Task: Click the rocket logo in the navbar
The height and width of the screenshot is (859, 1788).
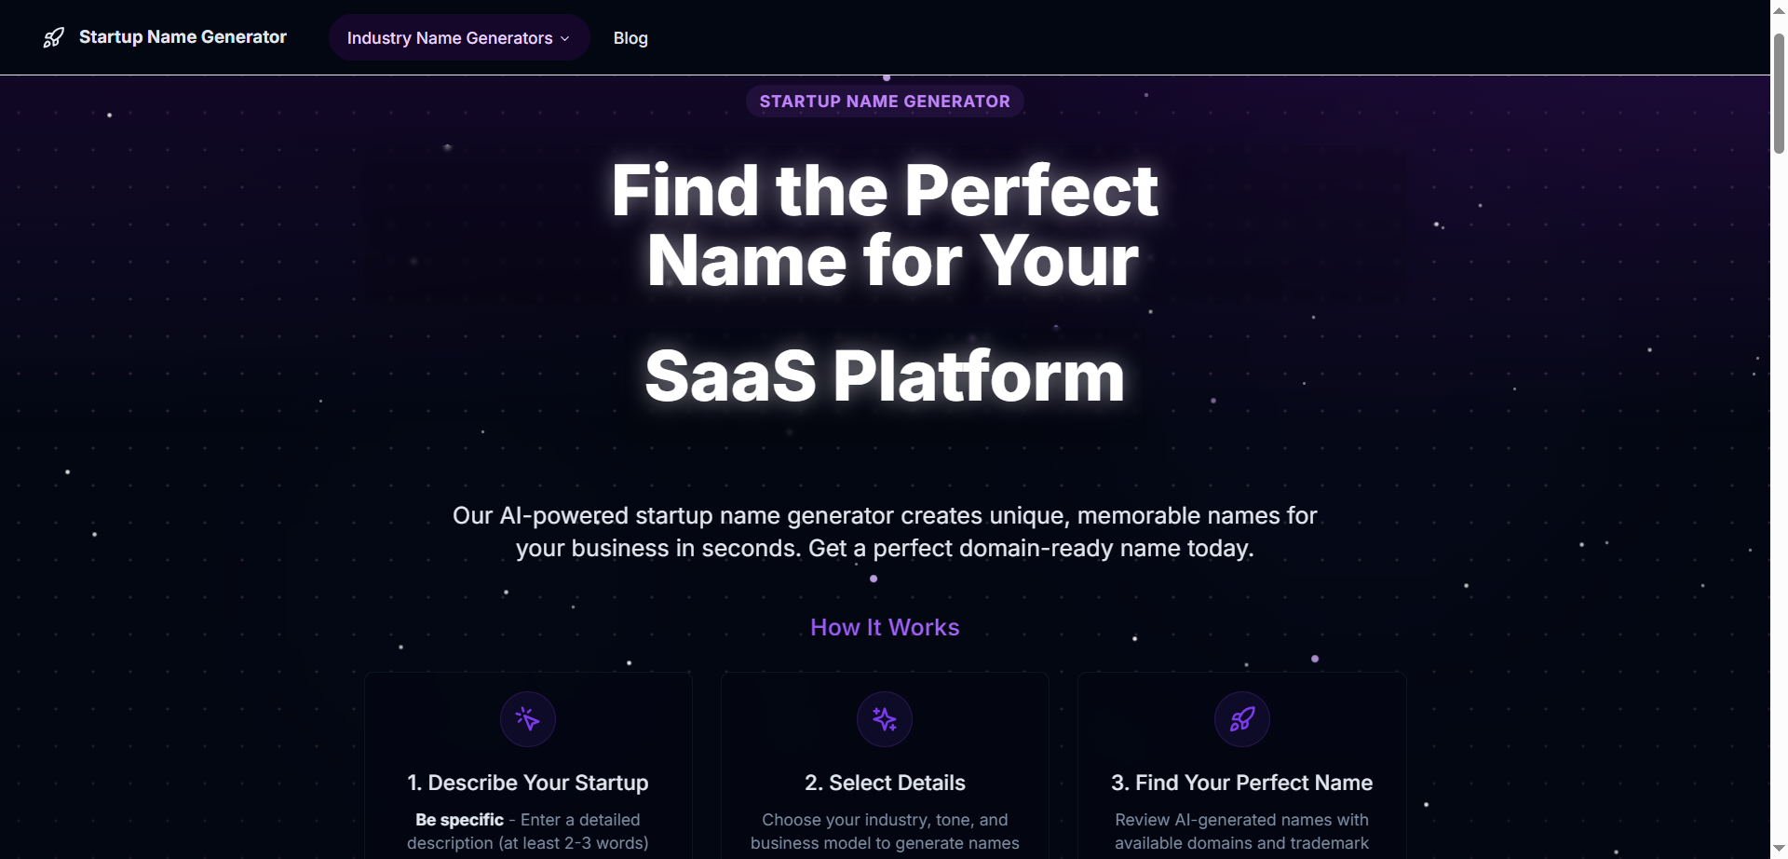Action: tap(54, 37)
